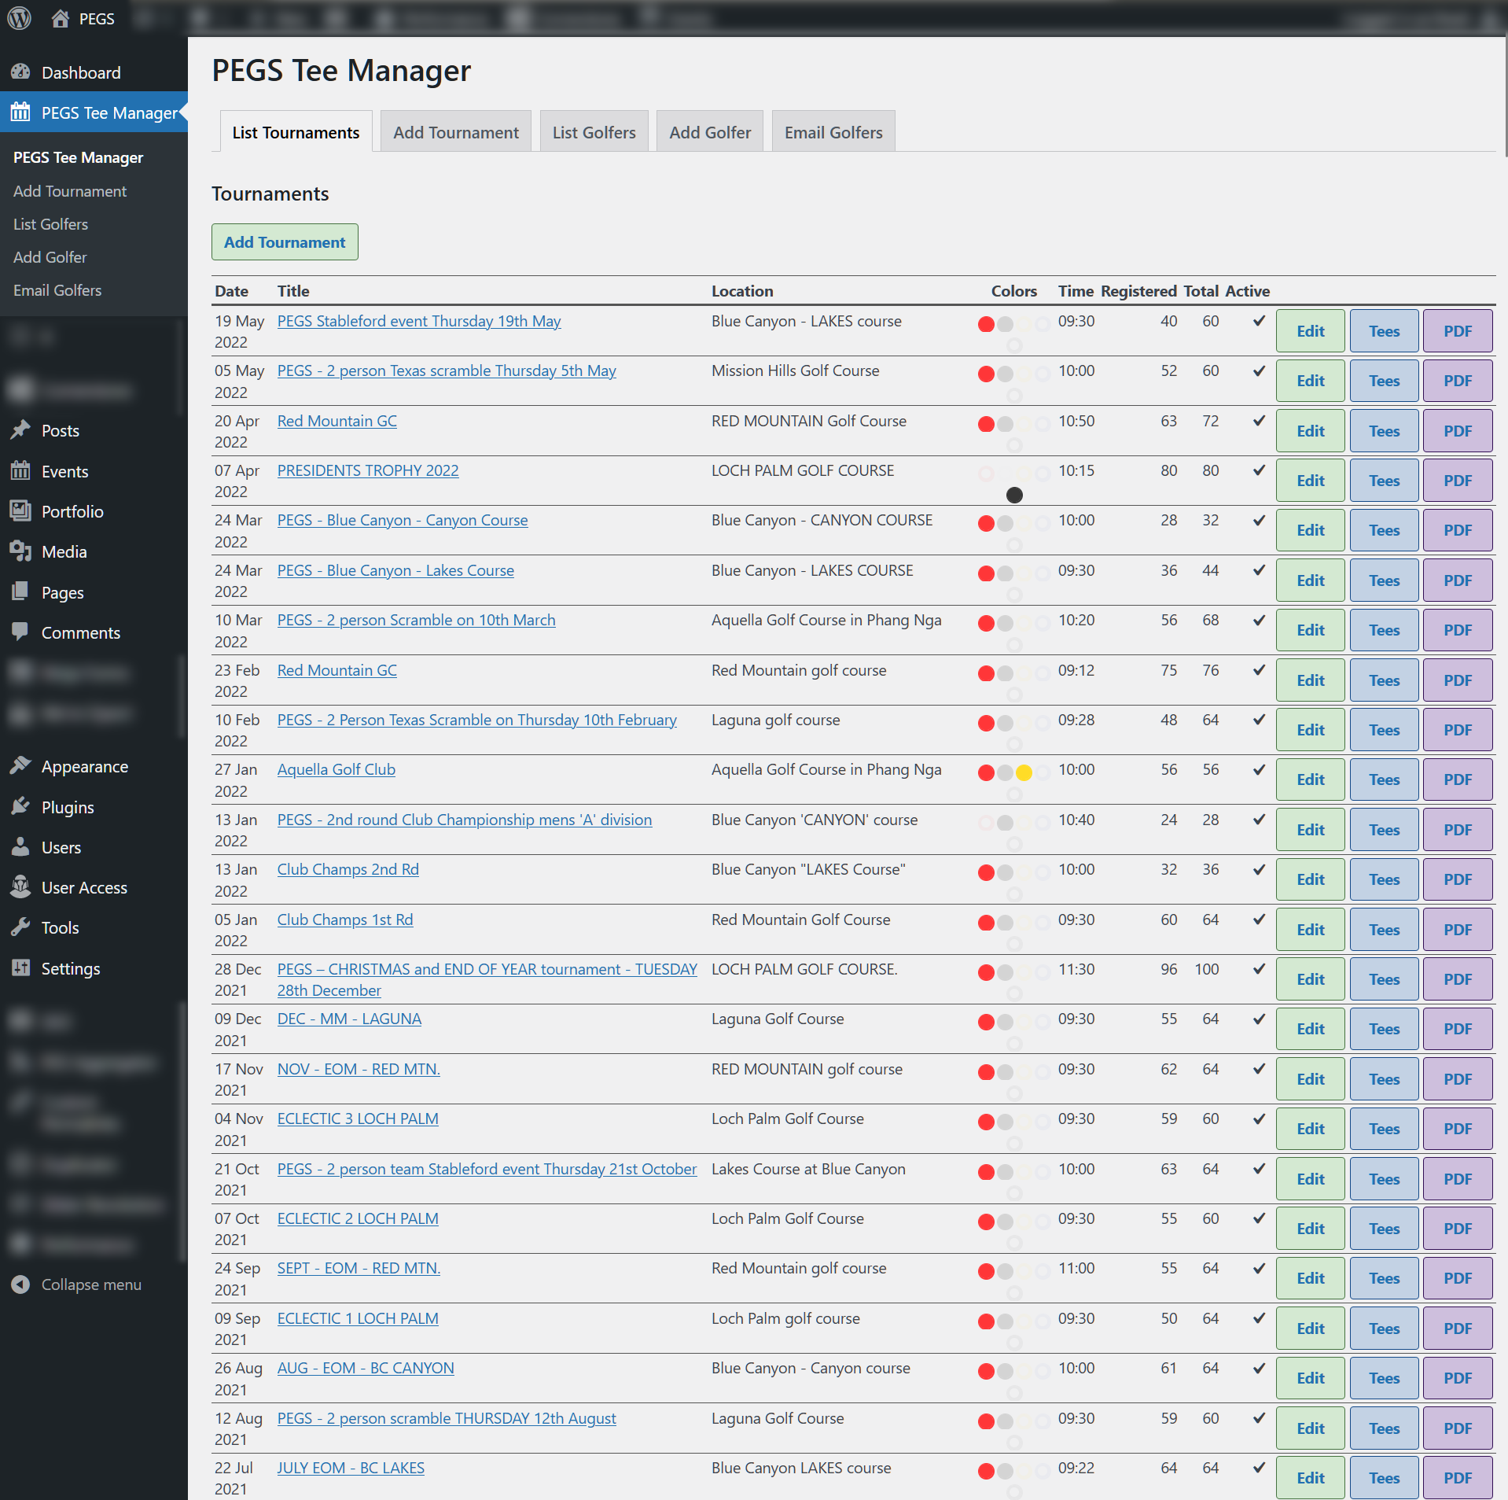Open the PEGS site home icon
The image size is (1508, 1500).
(x=61, y=18)
